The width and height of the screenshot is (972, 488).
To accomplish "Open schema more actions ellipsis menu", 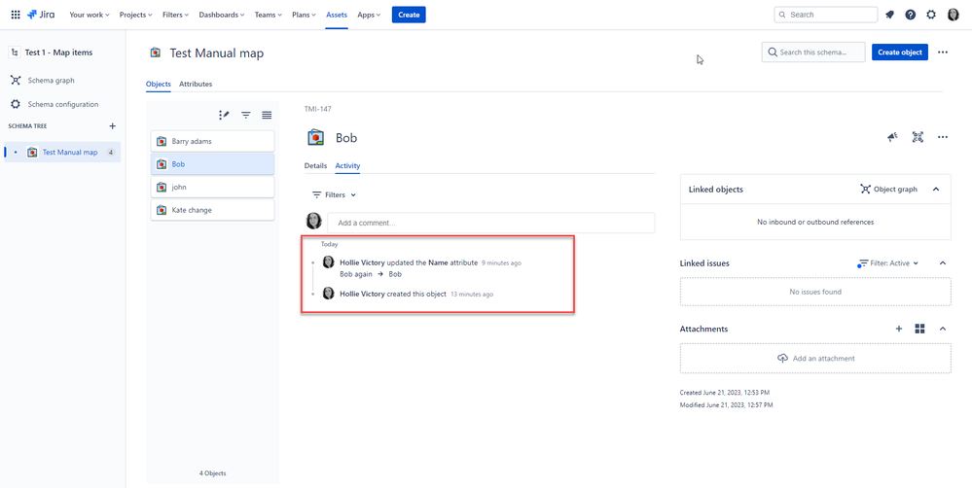I will (x=943, y=52).
